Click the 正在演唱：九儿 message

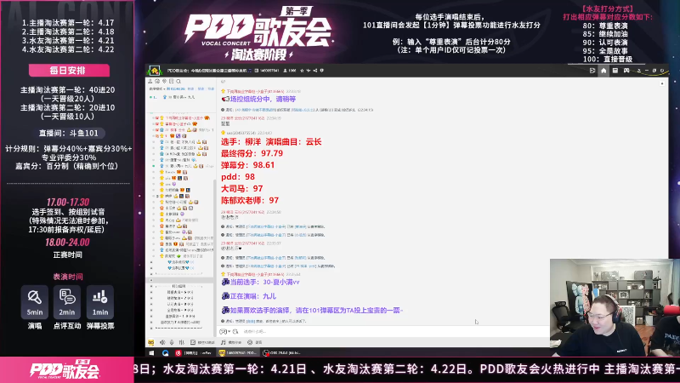[252, 296]
